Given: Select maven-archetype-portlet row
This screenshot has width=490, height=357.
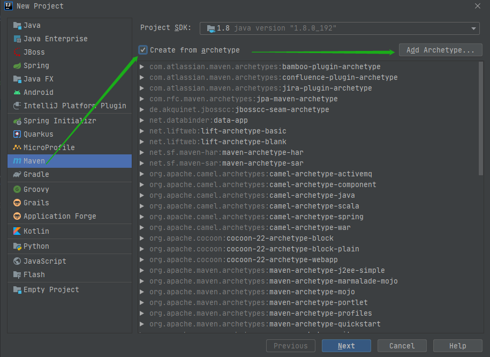Looking at the screenshot, I should point(308,302).
